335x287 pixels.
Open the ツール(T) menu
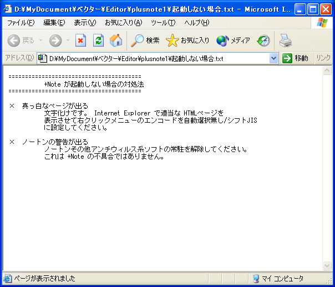(163, 23)
